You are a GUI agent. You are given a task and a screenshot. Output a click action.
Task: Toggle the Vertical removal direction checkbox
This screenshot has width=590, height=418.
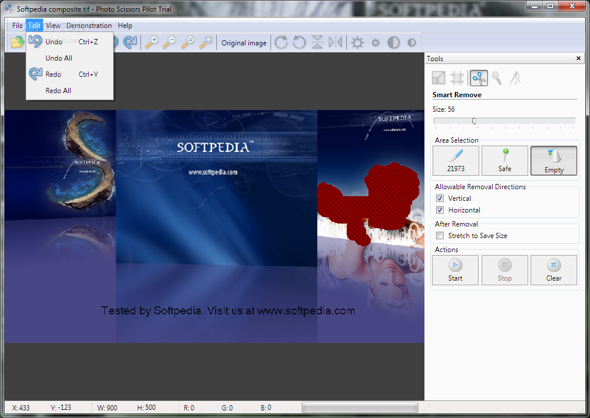[440, 198]
